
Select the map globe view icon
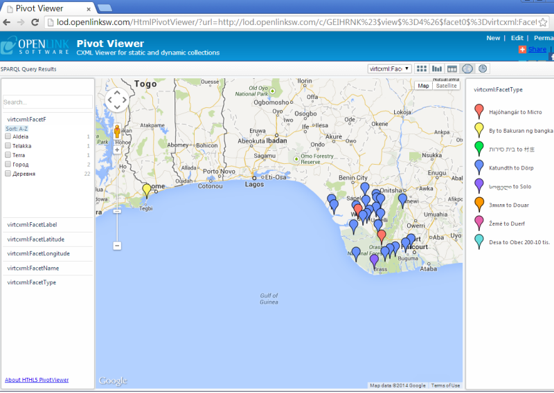coord(467,68)
